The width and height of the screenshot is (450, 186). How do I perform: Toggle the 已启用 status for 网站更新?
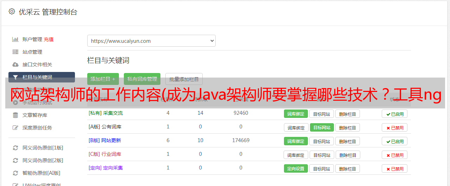point(395,141)
